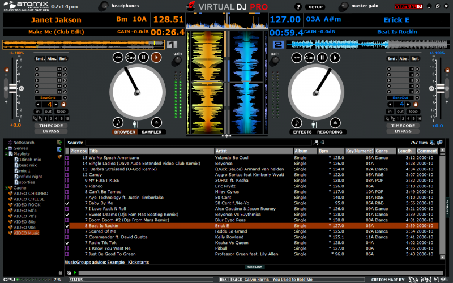Decrease deck 2 loop length with left arrow
Image resolution: width=453 pixels, height=283 pixels.
click(x=390, y=104)
